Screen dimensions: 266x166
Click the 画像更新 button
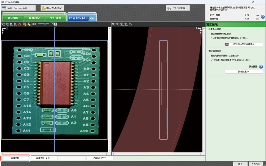15,158
